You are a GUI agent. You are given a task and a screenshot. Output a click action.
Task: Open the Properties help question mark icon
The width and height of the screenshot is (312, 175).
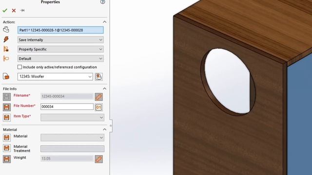[x=103, y=2]
